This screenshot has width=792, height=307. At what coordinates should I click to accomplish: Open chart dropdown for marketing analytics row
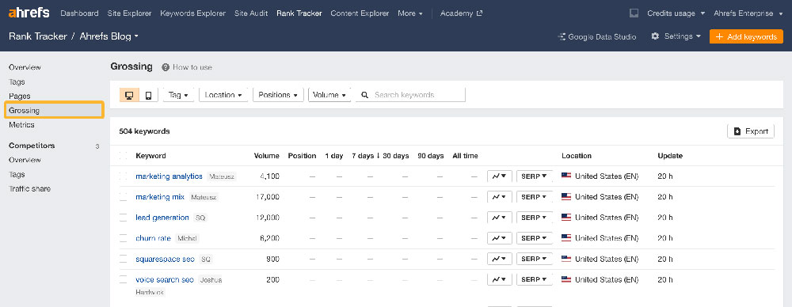click(500, 176)
